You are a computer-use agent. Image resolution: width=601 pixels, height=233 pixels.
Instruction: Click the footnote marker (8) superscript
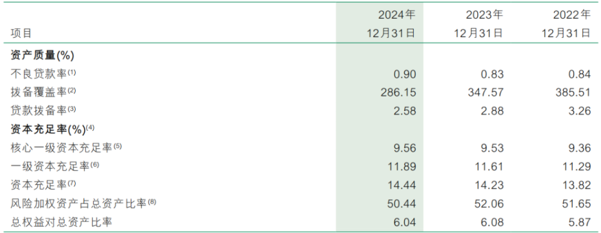coord(152,202)
